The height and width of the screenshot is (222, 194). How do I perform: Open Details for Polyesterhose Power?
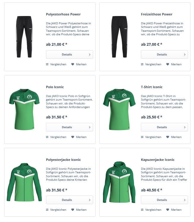pyautogui.click(x=69, y=55)
